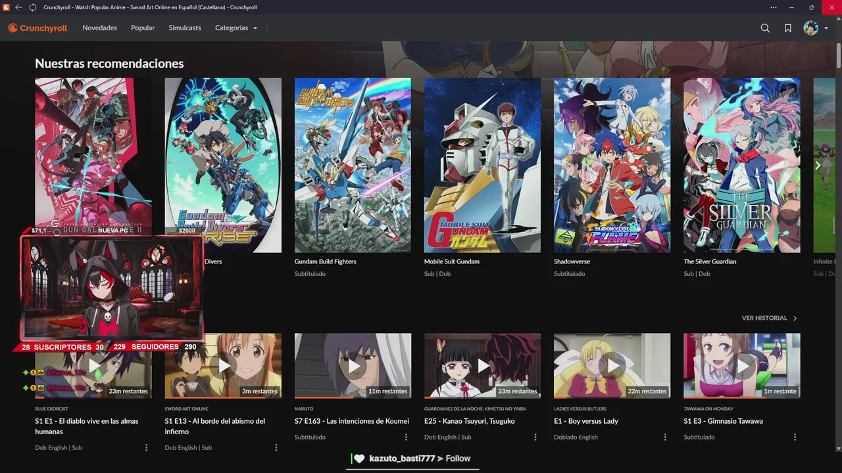Open the Simulcasts menu item
The height and width of the screenshot is (473, 842).
[x=185, y=28]
